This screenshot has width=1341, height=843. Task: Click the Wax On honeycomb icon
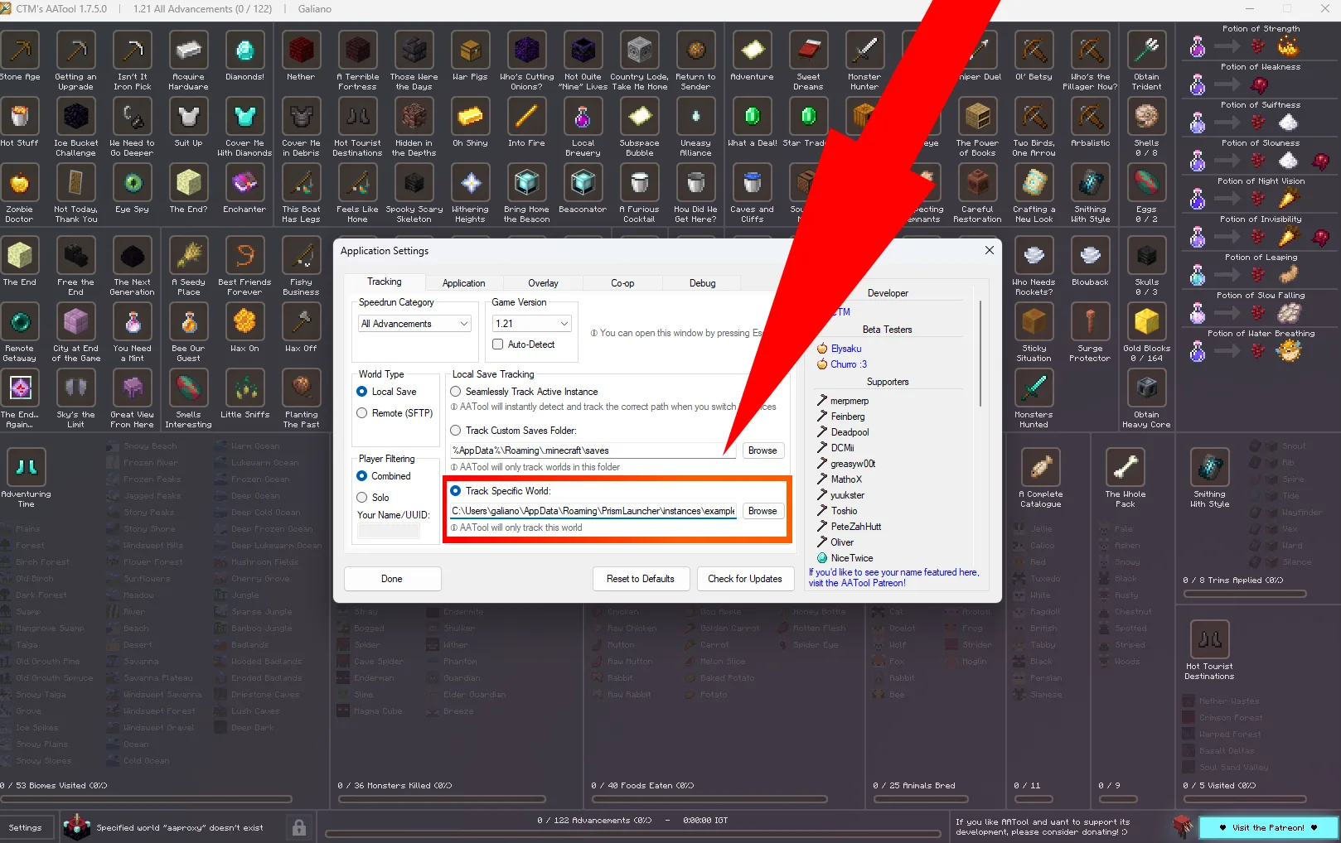pyautogui.click(x=245, y=322)
